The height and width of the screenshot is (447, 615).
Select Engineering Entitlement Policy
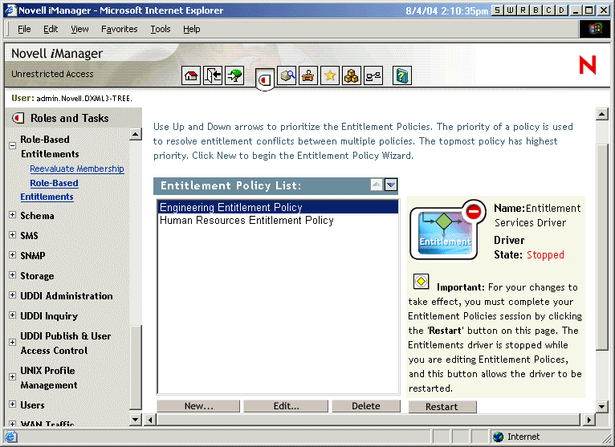pos(278,207)
